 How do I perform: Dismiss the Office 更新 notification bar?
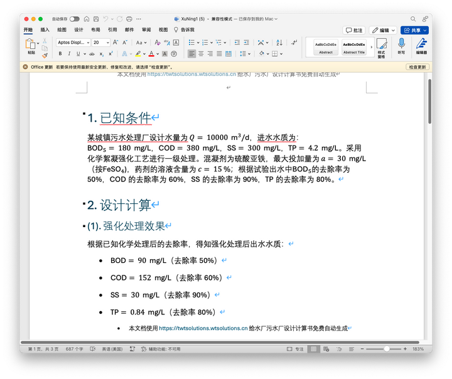[x=25, y=67]
